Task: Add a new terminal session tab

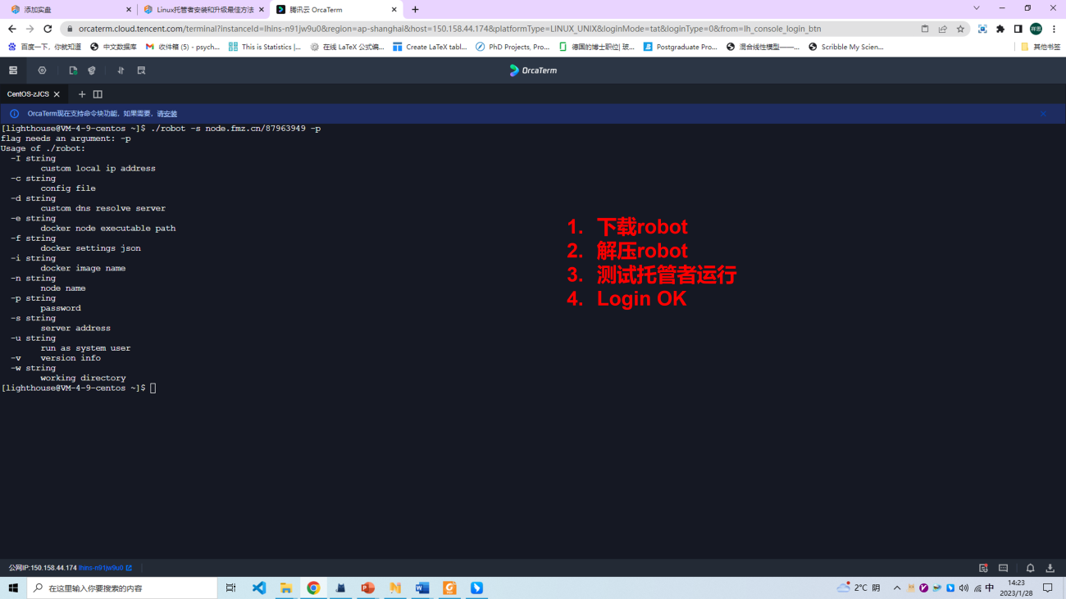Action: click(82, 94)
